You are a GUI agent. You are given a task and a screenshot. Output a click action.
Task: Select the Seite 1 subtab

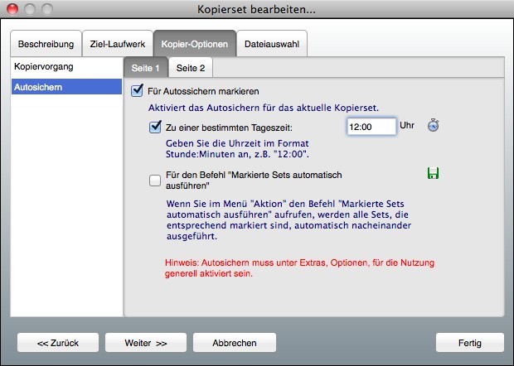[146, 67]
